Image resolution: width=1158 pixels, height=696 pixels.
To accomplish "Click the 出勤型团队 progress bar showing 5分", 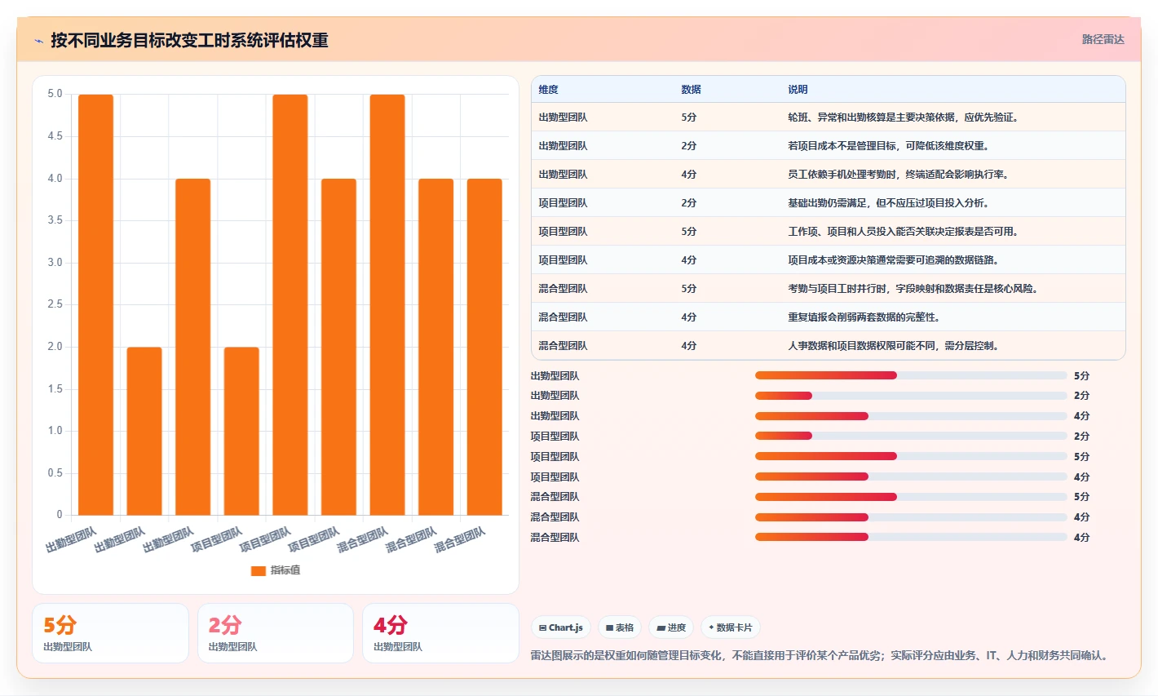I will [x=911, y=375].
